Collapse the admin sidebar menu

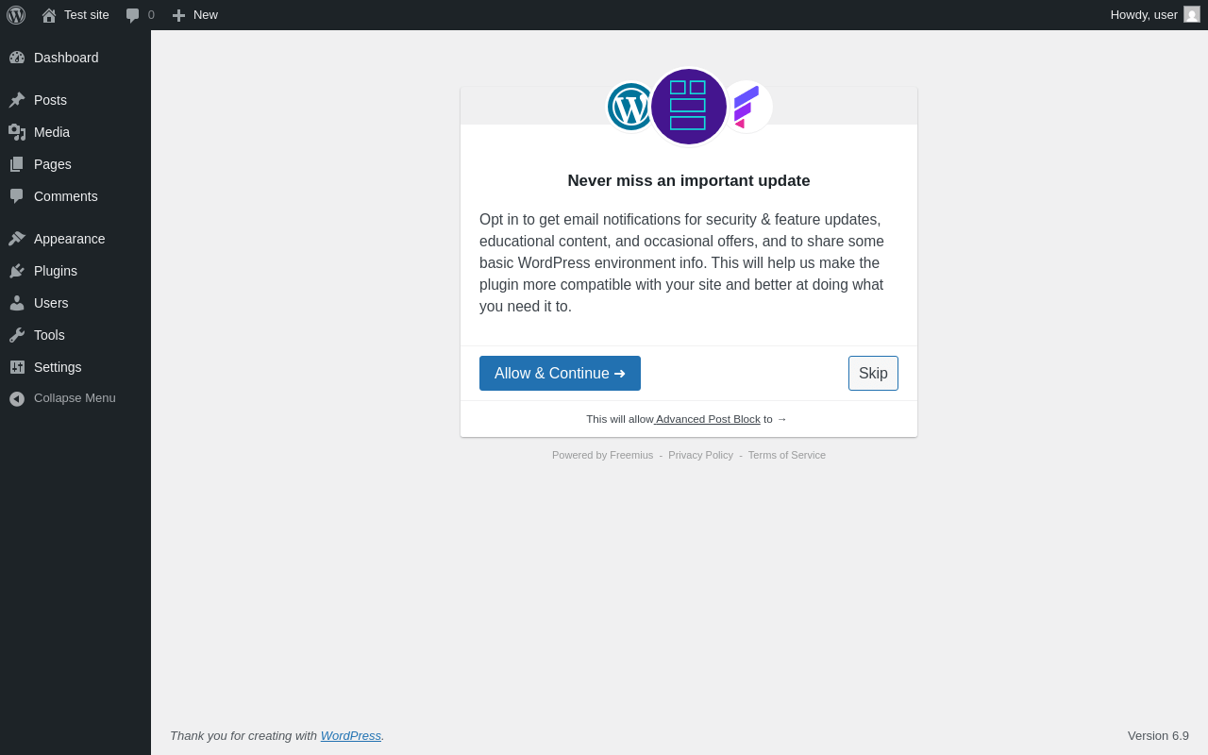75,398
